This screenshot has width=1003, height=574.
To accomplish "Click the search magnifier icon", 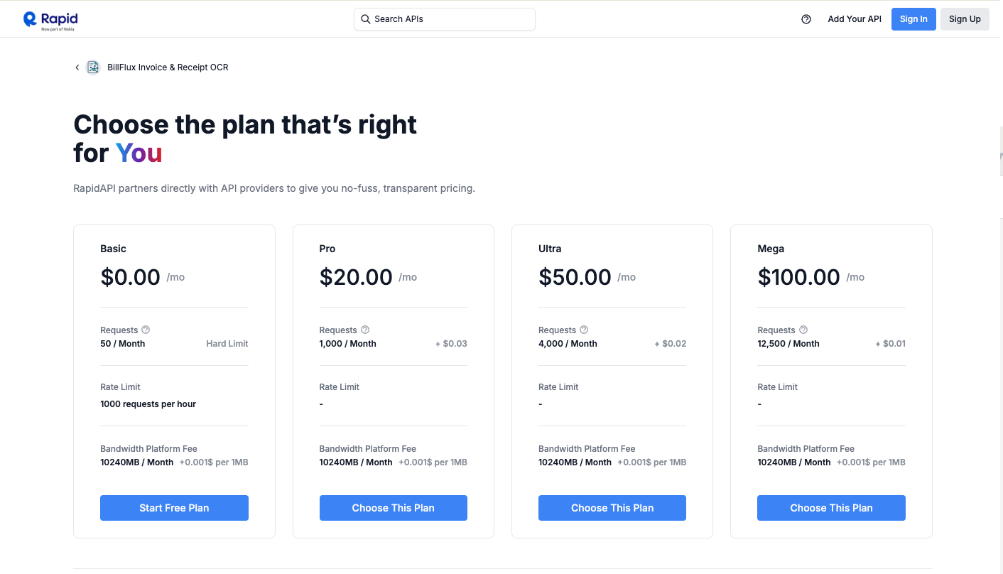I will [365, 19].
